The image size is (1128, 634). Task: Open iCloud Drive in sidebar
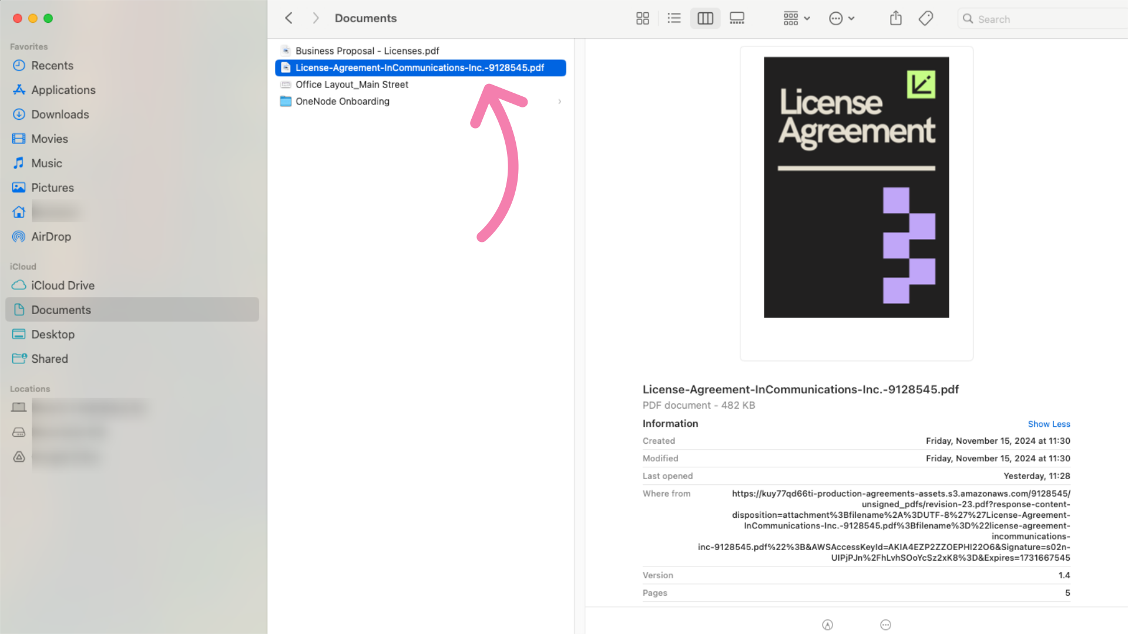pos(63,285)
